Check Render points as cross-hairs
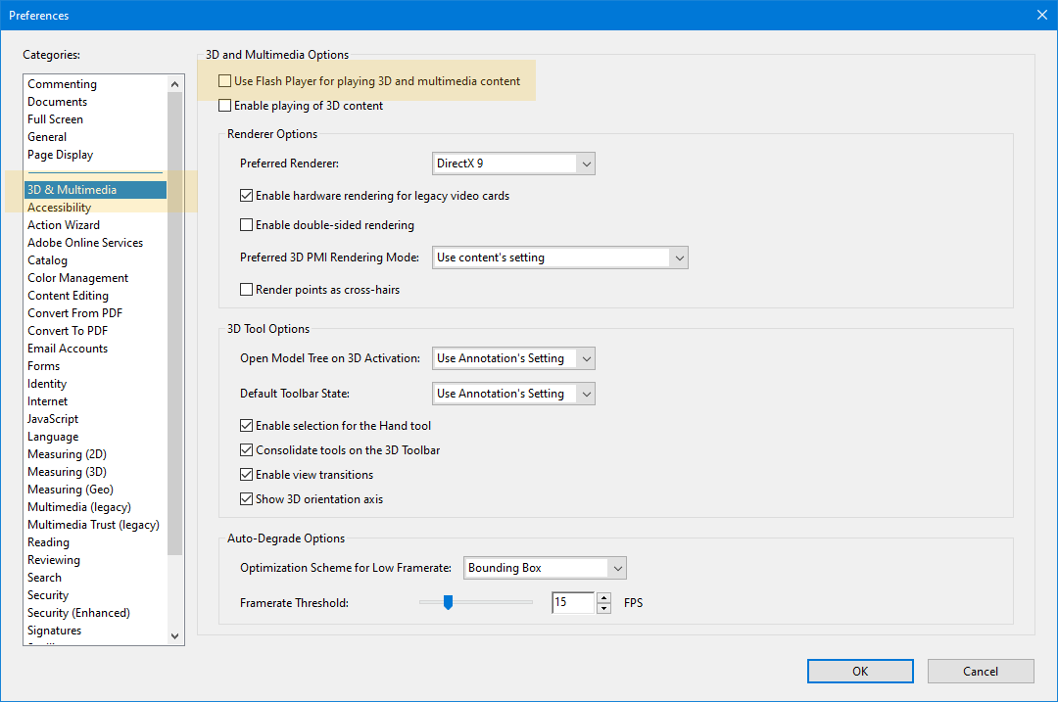The image size is (1058, 702). coord(246,289)
